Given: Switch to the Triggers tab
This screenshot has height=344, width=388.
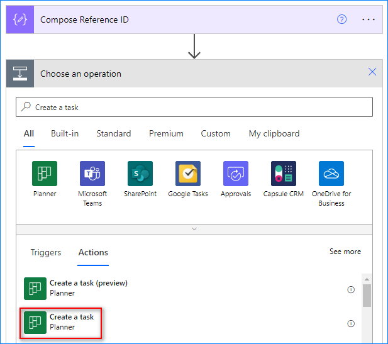Looking at the screenshot, I should click(46, 252).
